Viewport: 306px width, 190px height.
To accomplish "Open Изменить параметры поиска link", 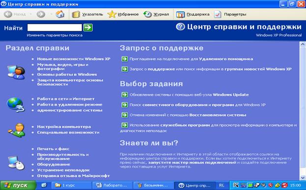I will (55, 35).
